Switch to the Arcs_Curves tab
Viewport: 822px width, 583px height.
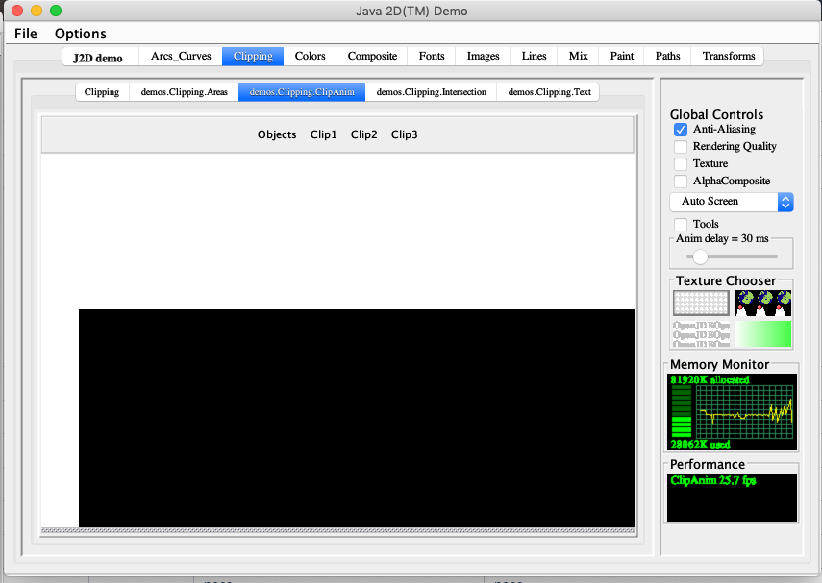click(x=181, y=57)
